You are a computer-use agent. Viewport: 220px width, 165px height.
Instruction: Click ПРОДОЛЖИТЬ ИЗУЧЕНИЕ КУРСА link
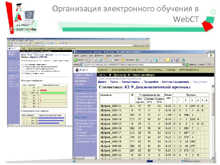pyautogui.click(x=128, y=70)
